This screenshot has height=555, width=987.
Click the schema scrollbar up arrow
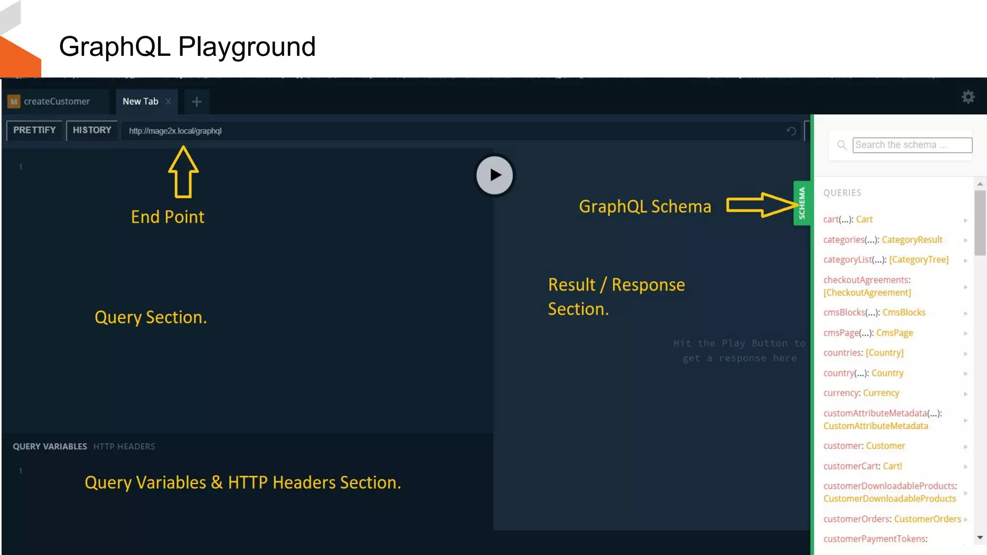click(x=980, y=184)
